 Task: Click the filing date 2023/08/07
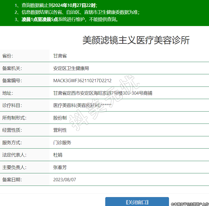coord(64,179)
